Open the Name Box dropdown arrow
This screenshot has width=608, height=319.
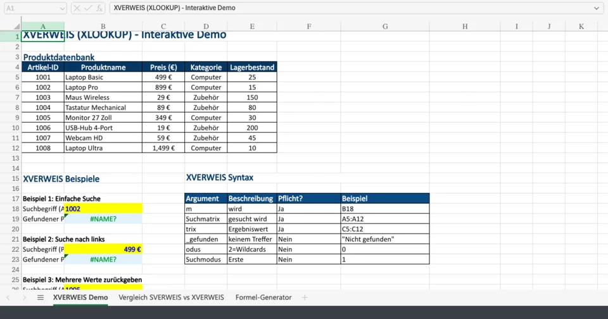(61, 8)
